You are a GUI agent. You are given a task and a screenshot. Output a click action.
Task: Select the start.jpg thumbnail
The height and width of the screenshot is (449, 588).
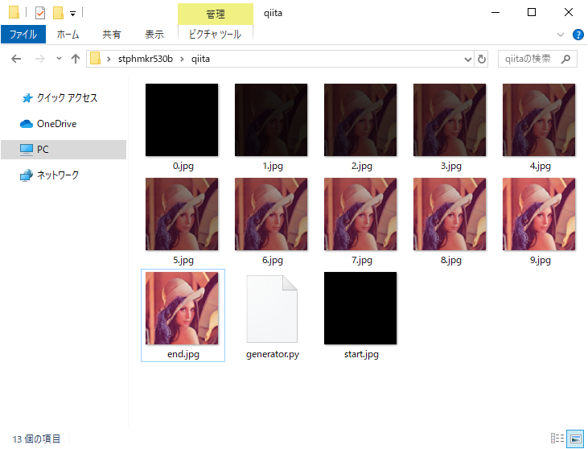tap(360, 308)
